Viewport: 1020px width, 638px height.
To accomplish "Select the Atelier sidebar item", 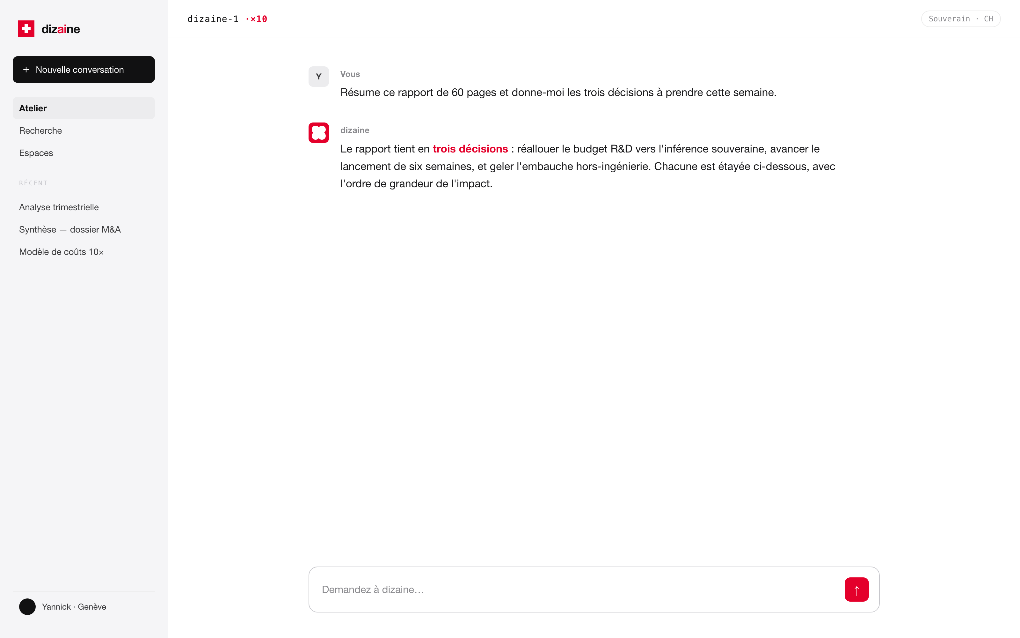I will point(84,108).
